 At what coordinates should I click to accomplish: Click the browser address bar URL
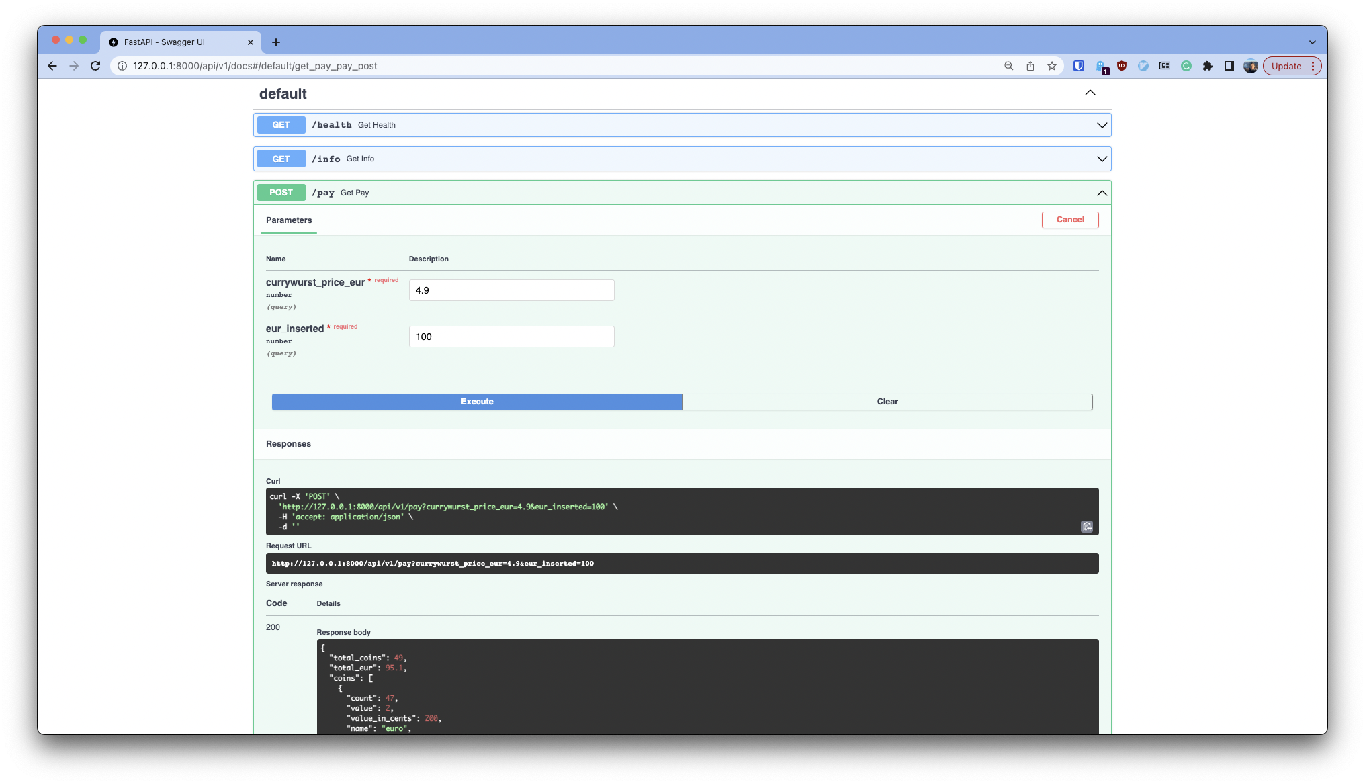[255, 66]
